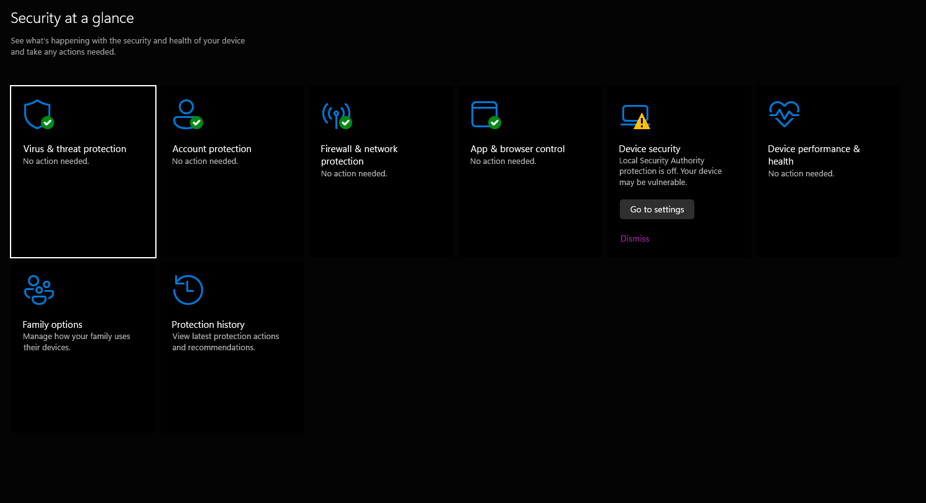Dismiss the Device security warning
The image size is (926, 503).
(x=635, y=238)
